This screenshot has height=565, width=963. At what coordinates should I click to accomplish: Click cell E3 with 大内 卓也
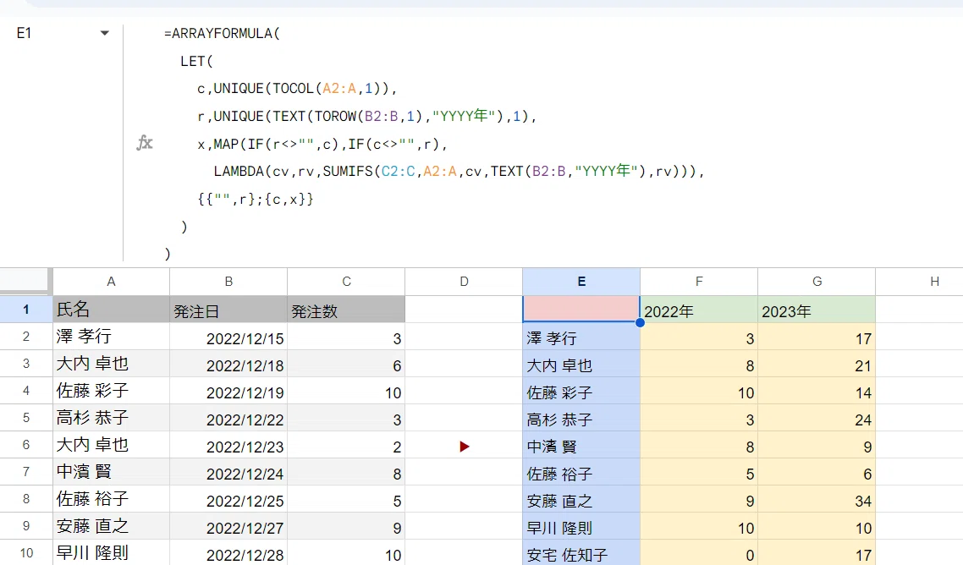pos(581,364)
